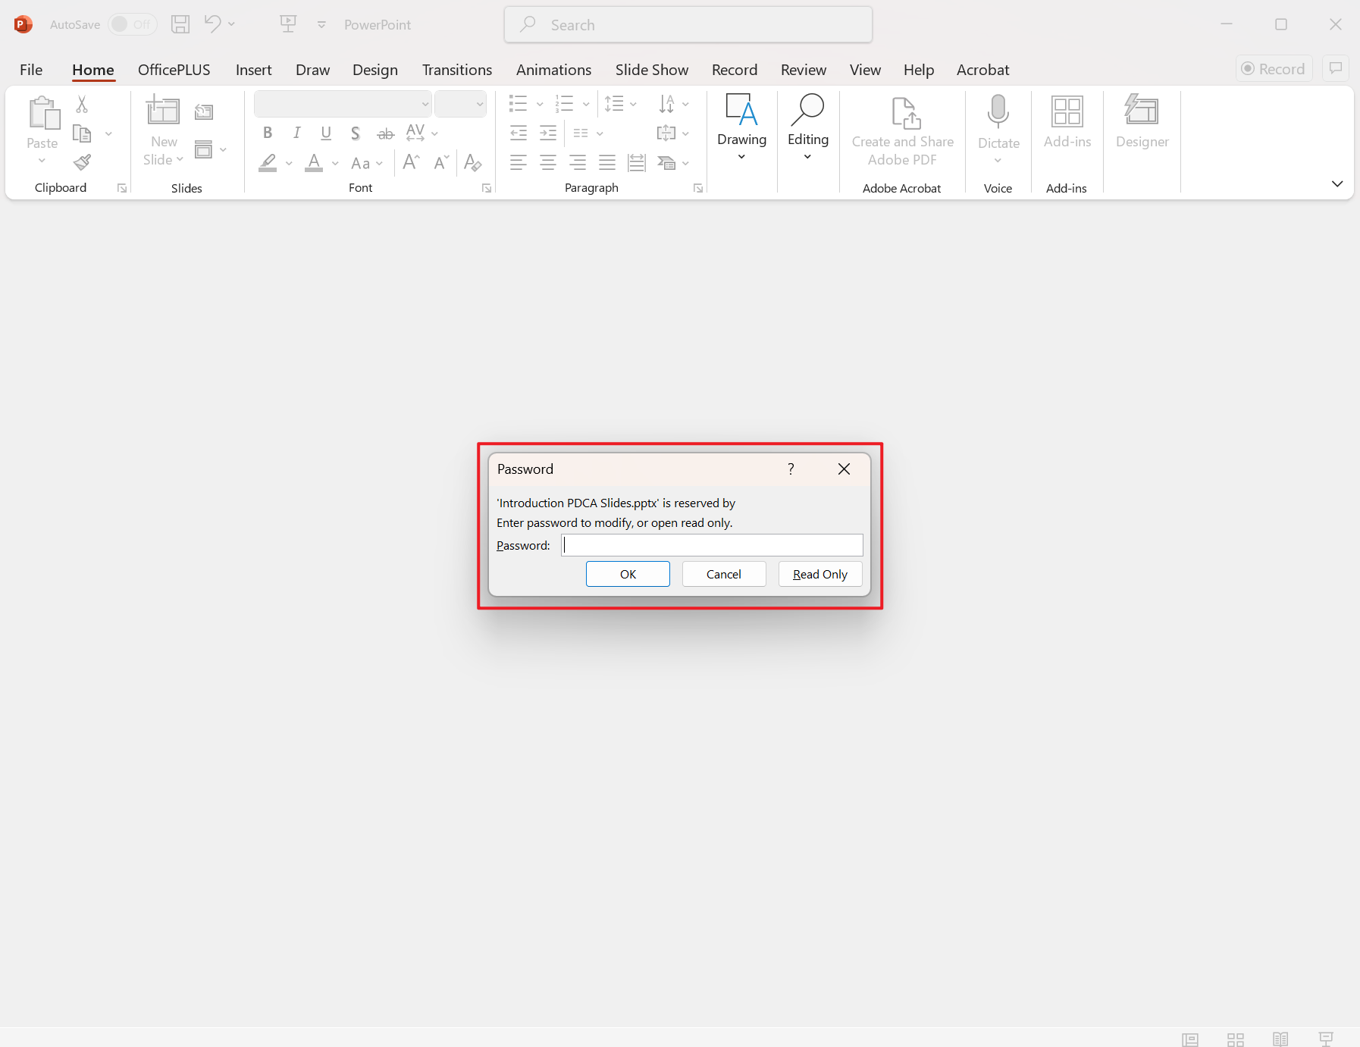The height and width of the screenshot is (1047, 1360).
Task: Click the font color button
Action: 314,163
